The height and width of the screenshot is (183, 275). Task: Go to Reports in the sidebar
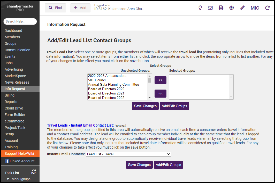(11, 102)
